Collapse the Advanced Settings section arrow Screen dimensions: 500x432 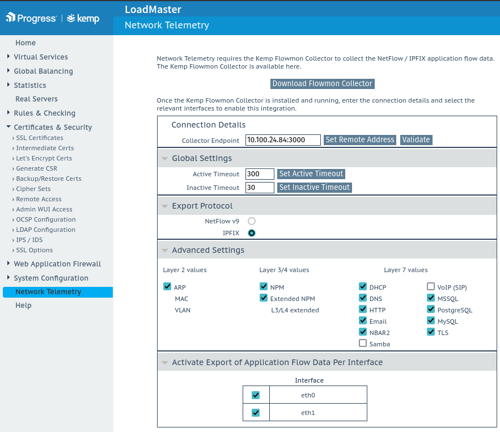click(164, 251)
